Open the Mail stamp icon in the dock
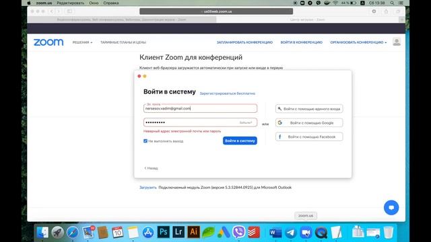This screenshot has height=242, width=431. 88,233
